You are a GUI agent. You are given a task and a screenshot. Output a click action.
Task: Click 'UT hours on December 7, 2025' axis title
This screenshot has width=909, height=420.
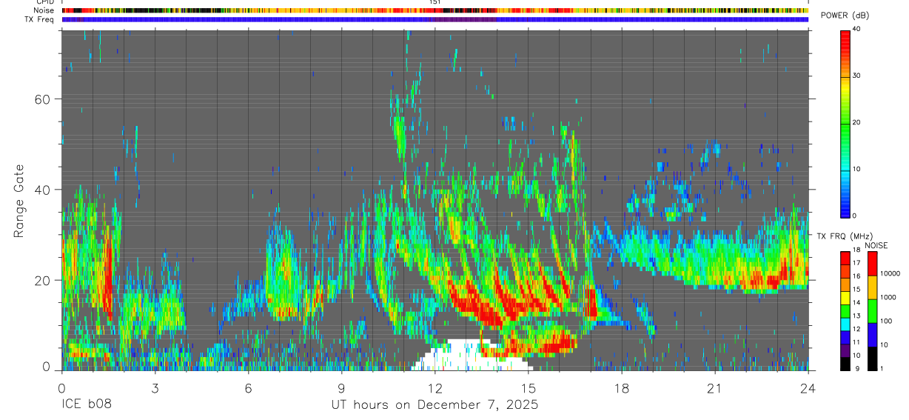click(435, 405)
